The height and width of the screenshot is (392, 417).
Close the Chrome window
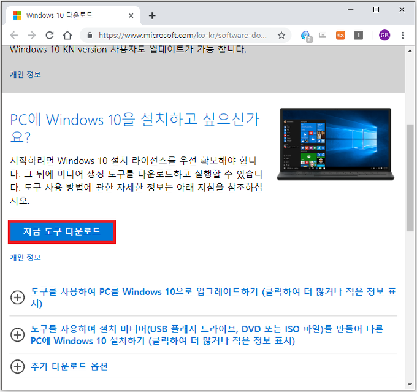(x=402, y=10)
